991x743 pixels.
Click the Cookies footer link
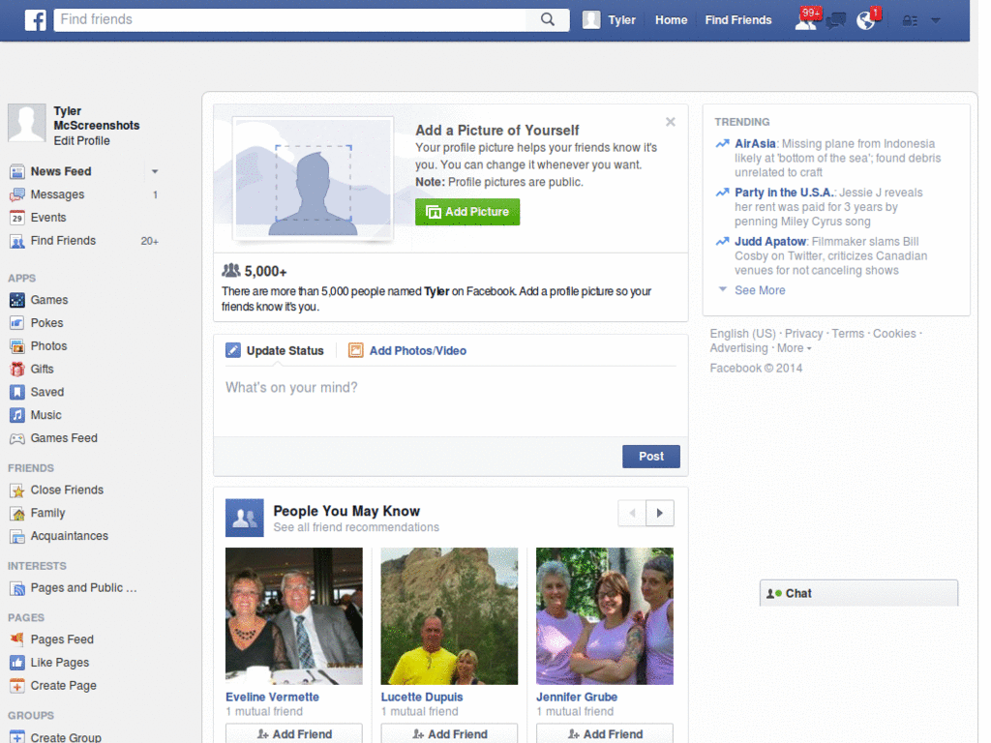pyautogui.click(x=893, y=334)
